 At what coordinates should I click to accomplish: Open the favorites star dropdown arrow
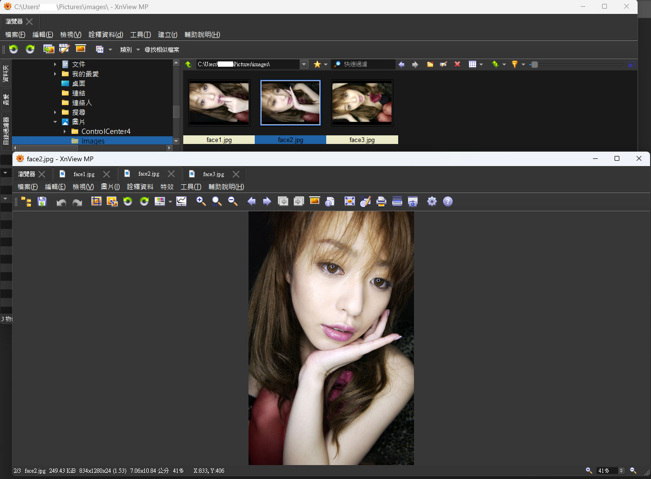326,64
